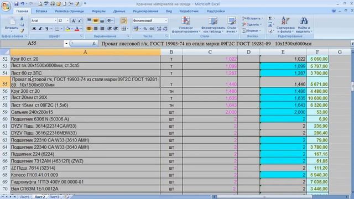Image resolution: width=354 pixels, height=199 pixels.
Task: Open the round Office button menu
Action: [x=6, y=6]
